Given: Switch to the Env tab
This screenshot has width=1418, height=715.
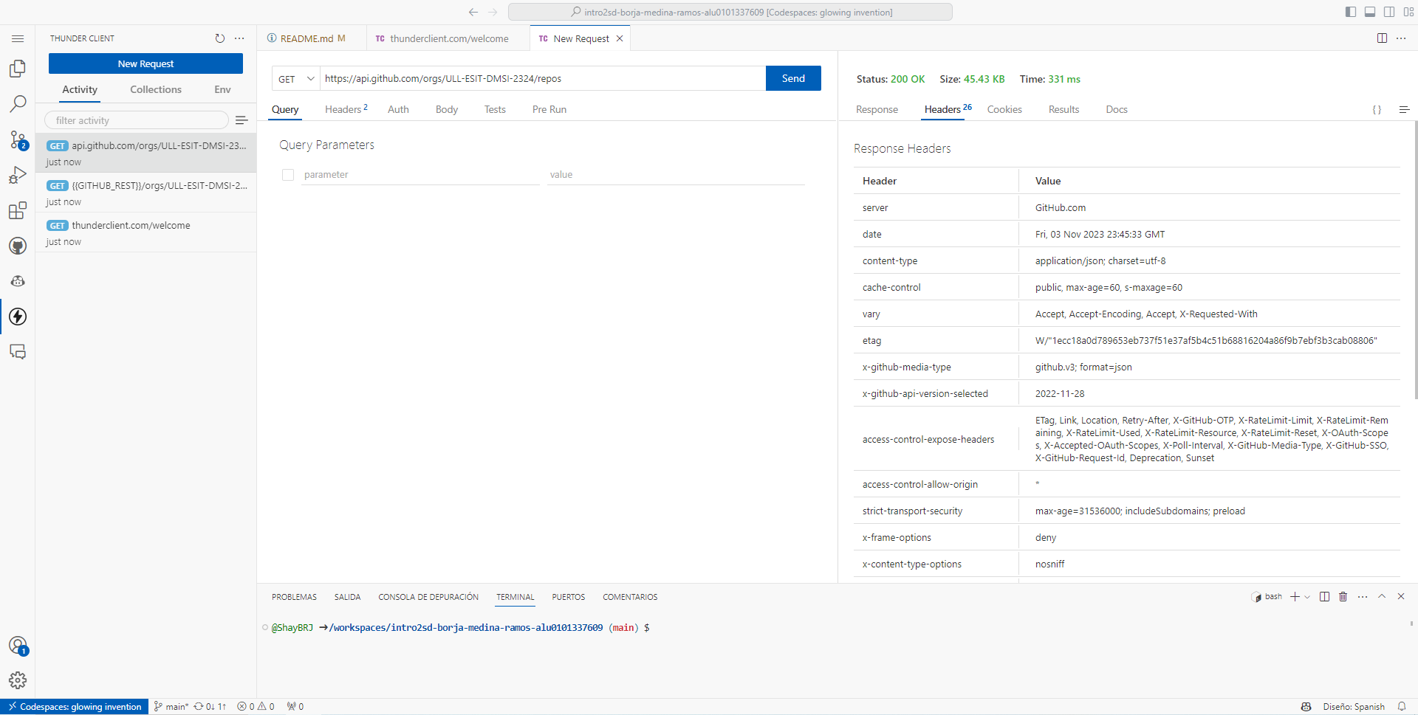Looking at the screenshot, I should point(222,89).
